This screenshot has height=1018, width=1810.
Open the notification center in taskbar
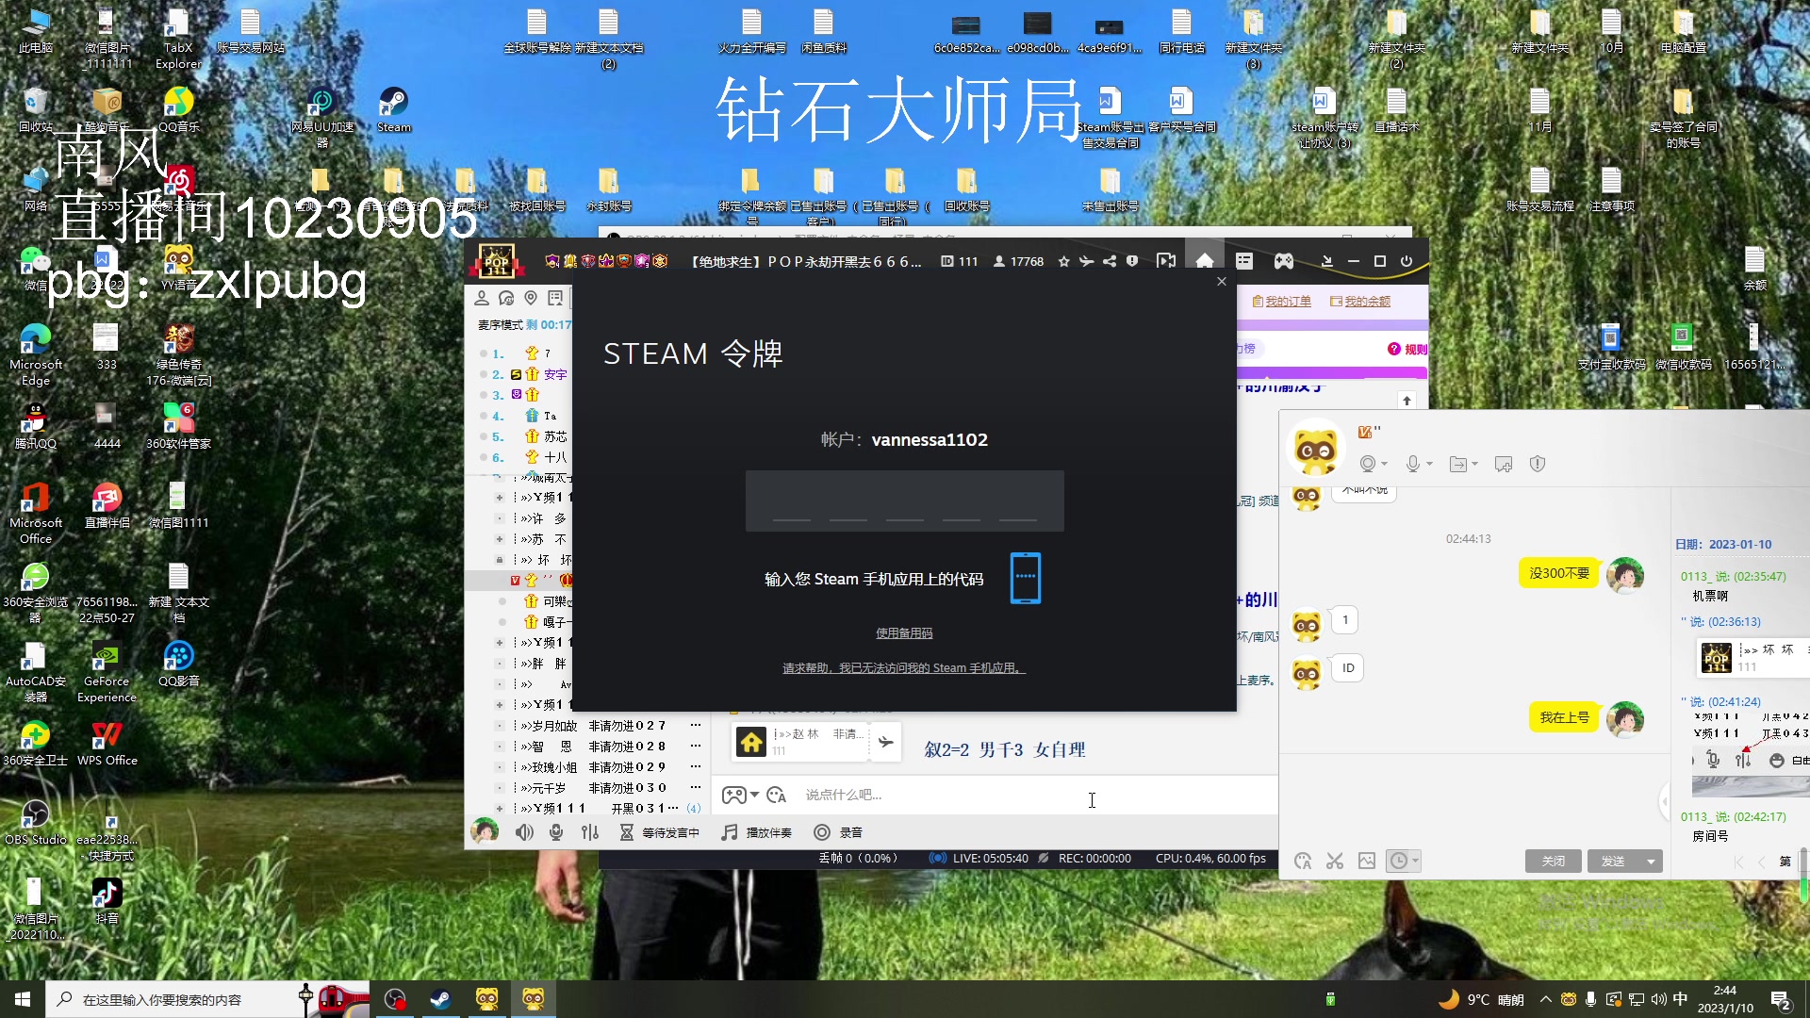[1782, 999]
